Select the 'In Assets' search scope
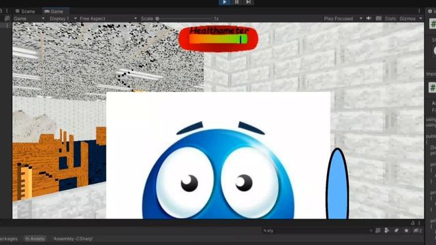The image size is (436, 245). tap(35, 239)
